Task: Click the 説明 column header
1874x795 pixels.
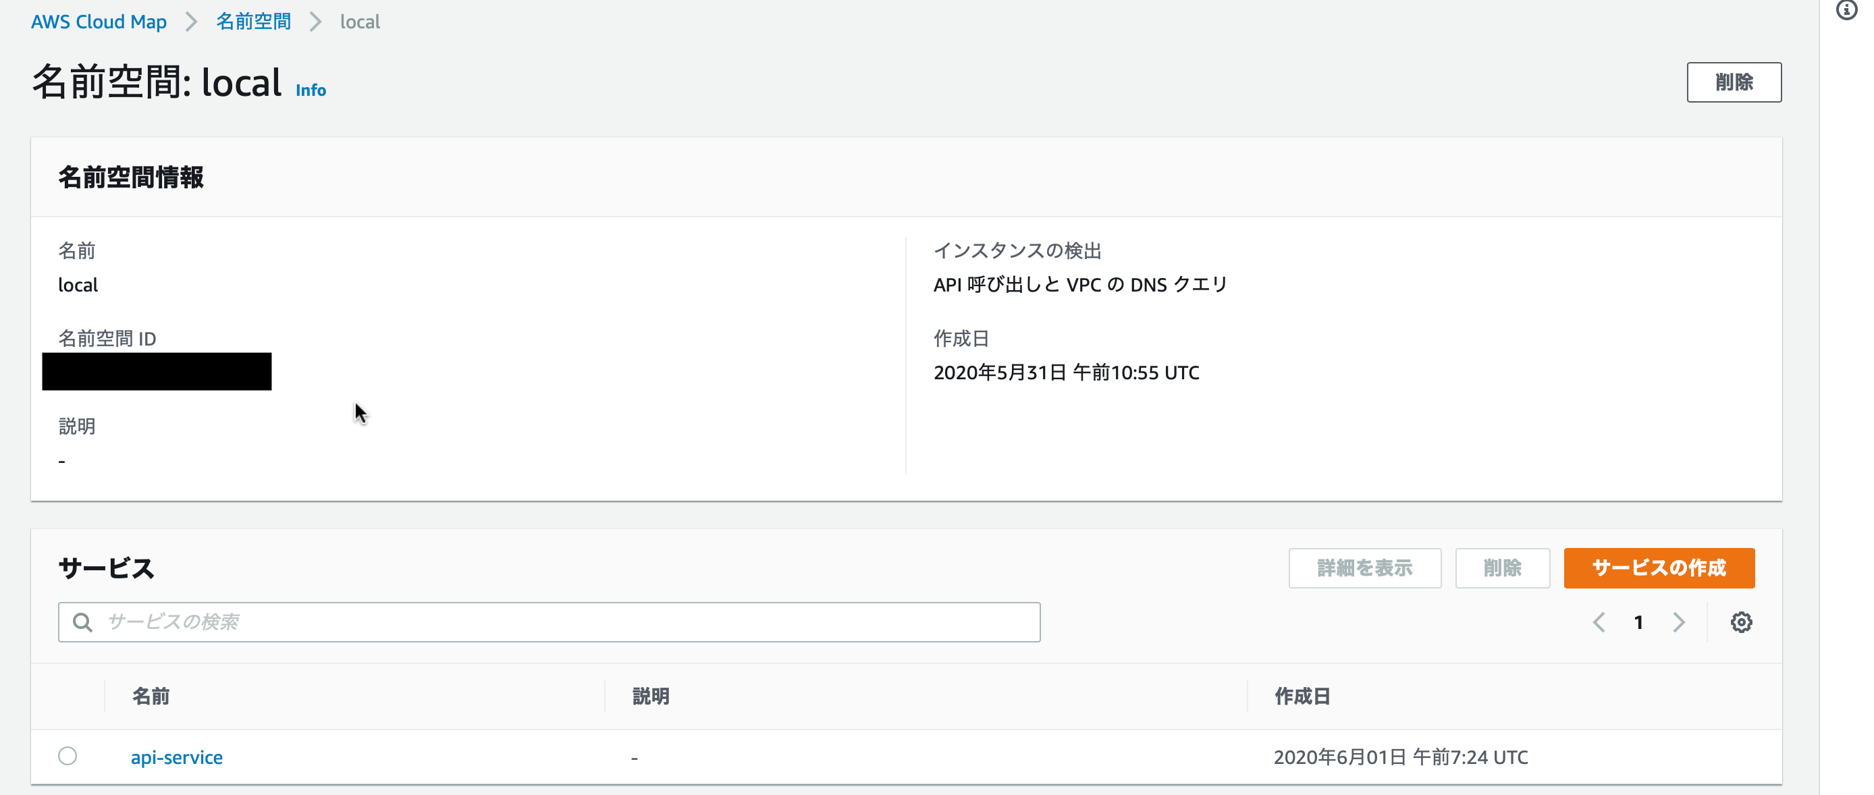Action: coord(649,696)
